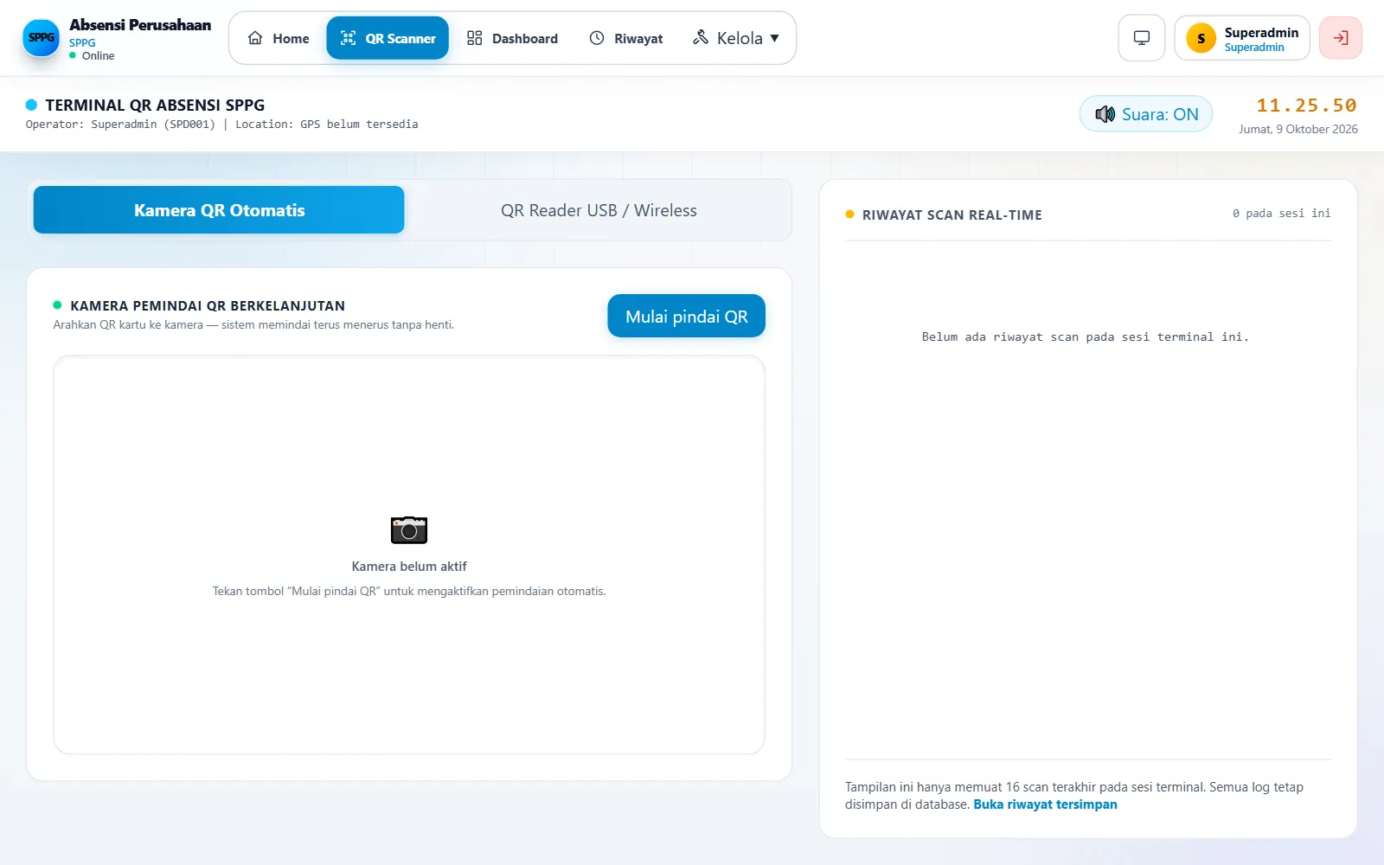Image resolution: width=1384 pixels, height=865 pixels.
Task: Click the date Jumat, 9 Oktober 2026
Action: pos(1298,129)
